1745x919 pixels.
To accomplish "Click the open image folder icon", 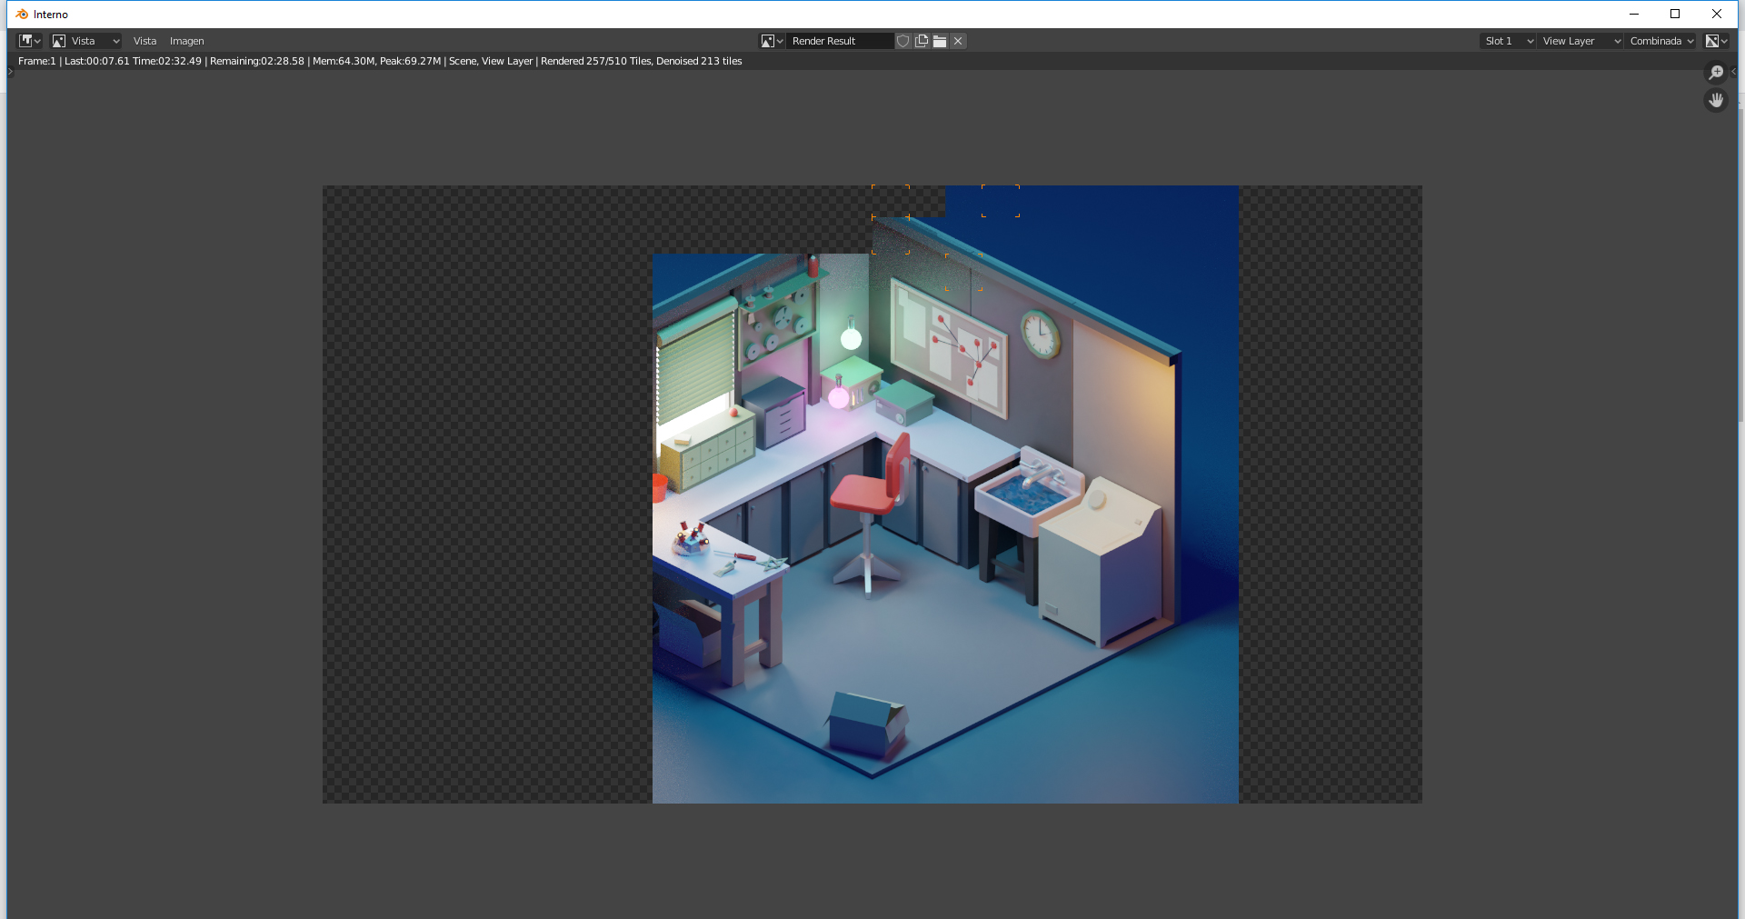I will pyautogui.click(x=940, y=41).
